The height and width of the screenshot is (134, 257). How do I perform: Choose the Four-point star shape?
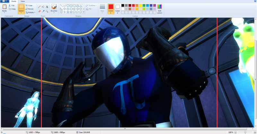coord(65,12)
